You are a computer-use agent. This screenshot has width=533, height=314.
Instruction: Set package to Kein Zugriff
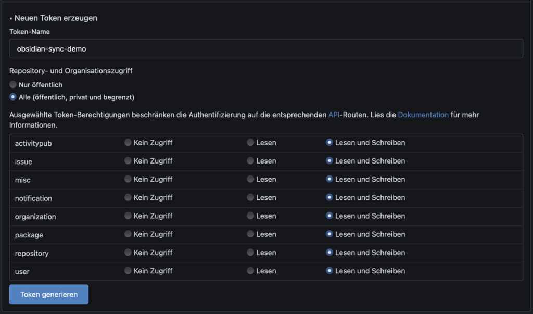pos(128,234)
